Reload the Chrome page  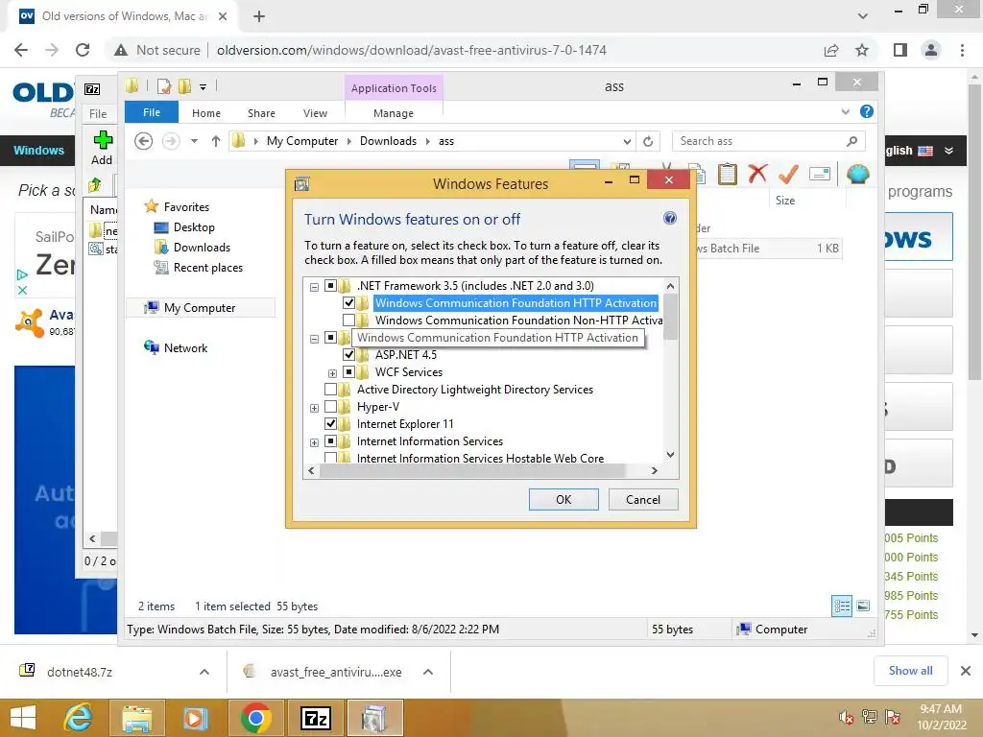(83, 50)
